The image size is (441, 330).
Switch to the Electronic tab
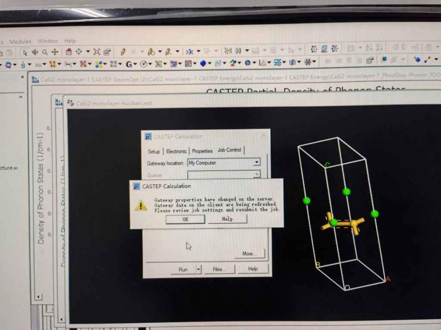tap(176, 151)
